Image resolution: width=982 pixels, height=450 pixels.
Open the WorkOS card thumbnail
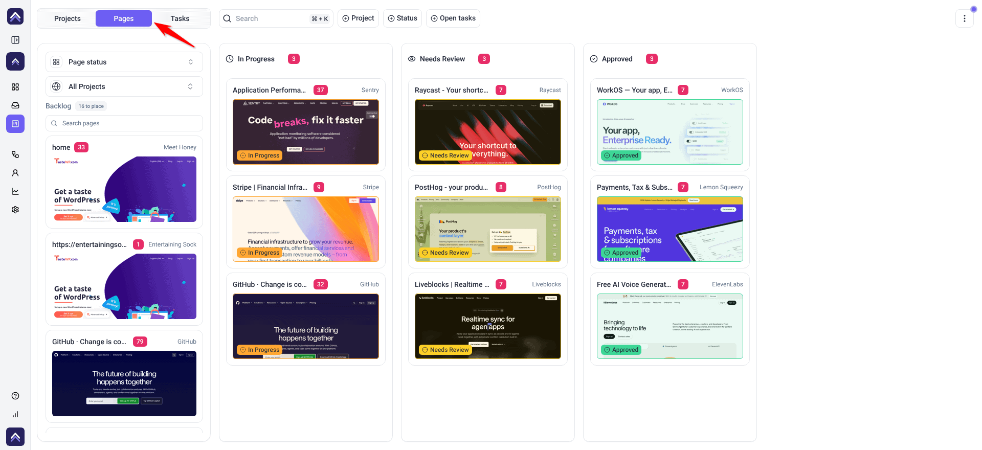coord(670,132)
